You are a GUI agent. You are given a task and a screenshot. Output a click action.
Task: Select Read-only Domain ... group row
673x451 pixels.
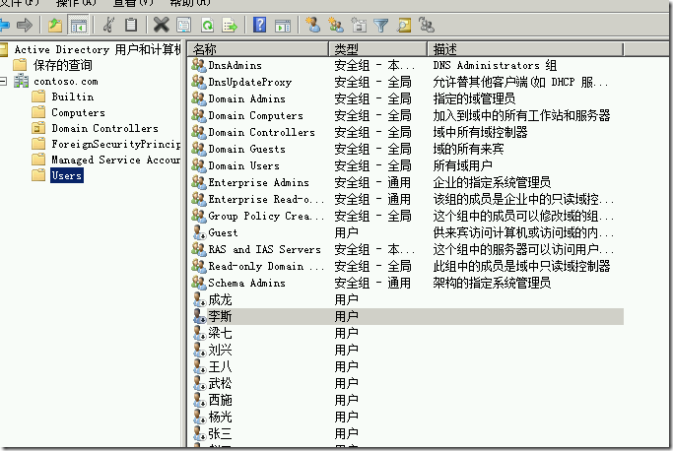tap(407, 266)
